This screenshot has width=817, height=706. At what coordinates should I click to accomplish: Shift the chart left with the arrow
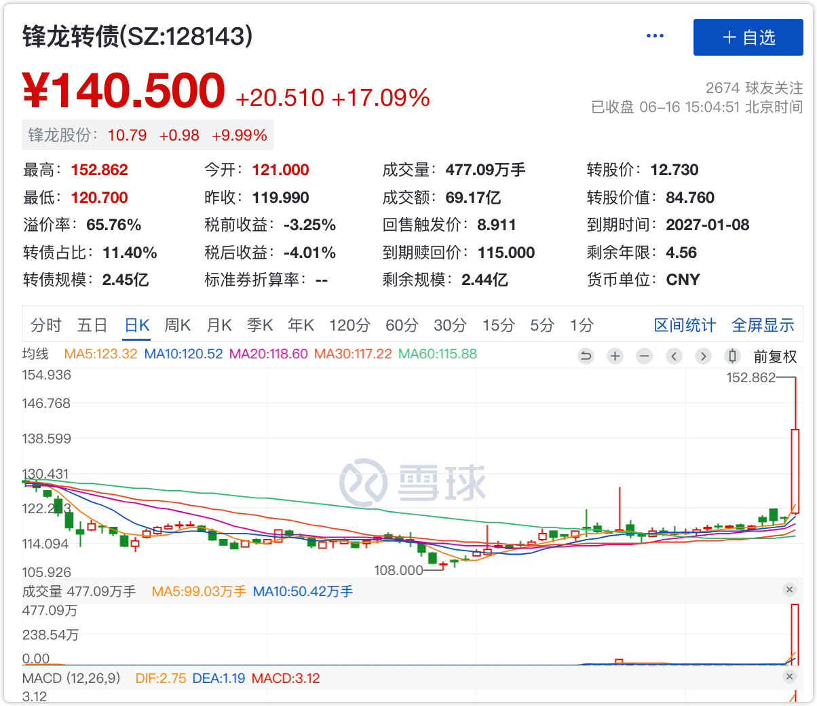[674, 356]
